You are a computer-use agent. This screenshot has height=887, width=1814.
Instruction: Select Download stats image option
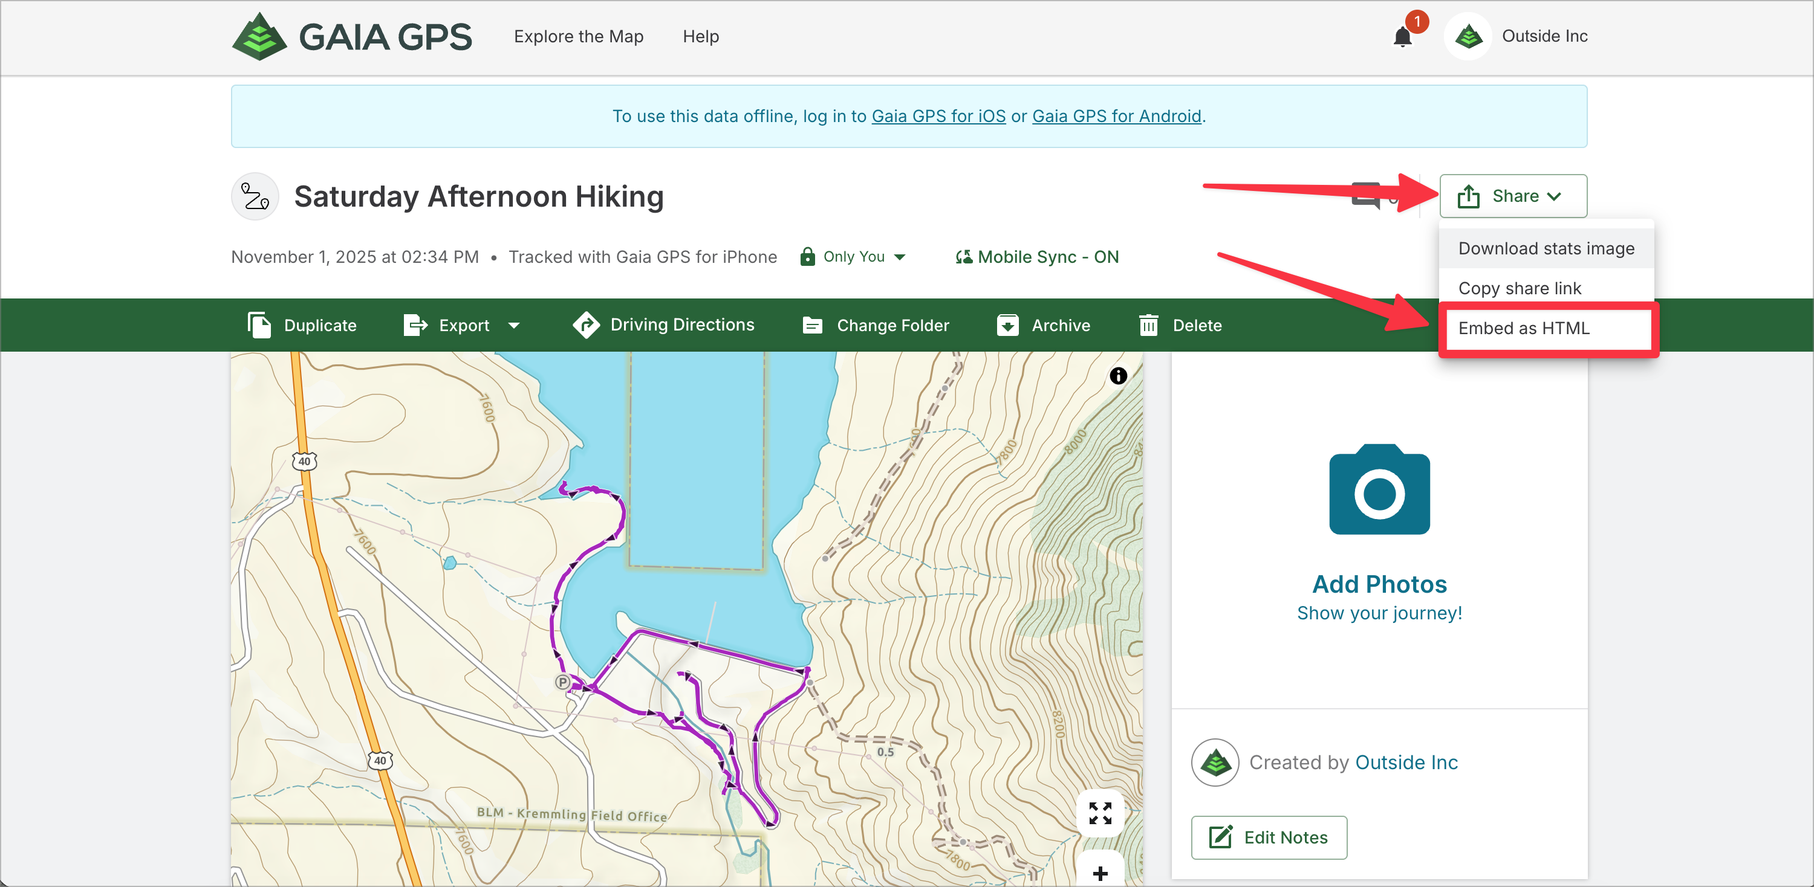click(x=1546, y=248)
